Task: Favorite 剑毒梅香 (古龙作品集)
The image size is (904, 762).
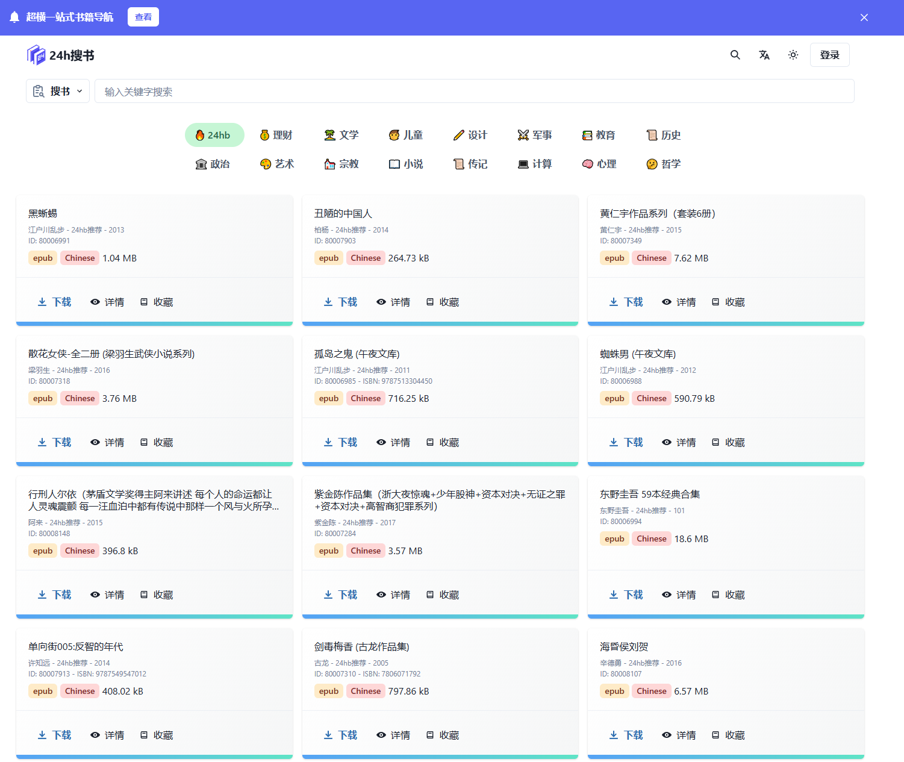Action: coord(443,735)
